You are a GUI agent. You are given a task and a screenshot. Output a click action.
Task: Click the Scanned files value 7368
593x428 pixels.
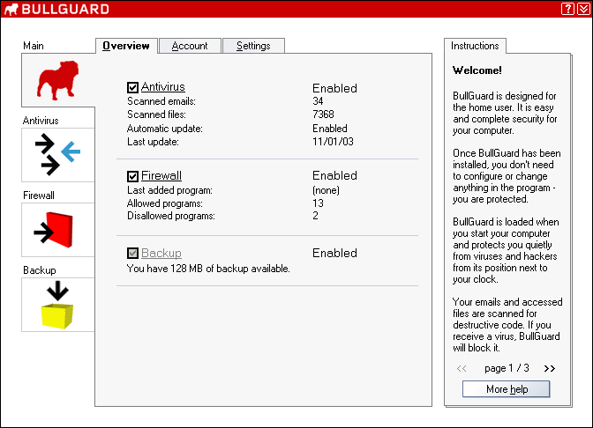pyautogui.click(x=323, y=114)
